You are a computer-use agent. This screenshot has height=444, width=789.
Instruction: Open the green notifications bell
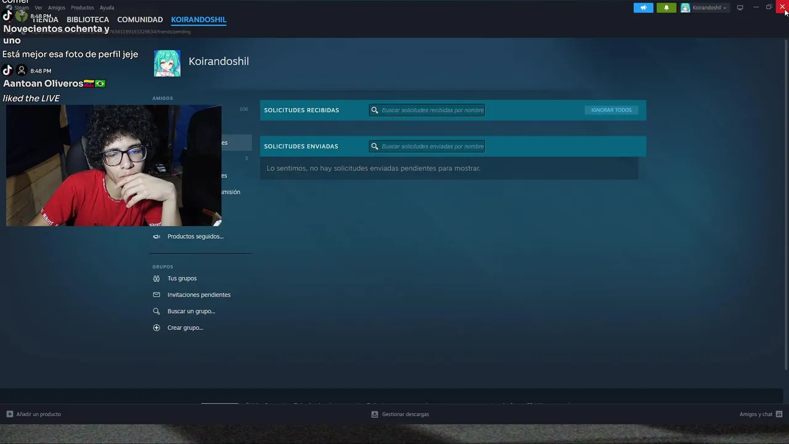pyautogui.click(x=666, y=8)
